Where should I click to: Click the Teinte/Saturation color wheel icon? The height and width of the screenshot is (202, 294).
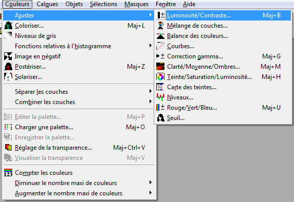pyautogui.click(x=160, y=77)
